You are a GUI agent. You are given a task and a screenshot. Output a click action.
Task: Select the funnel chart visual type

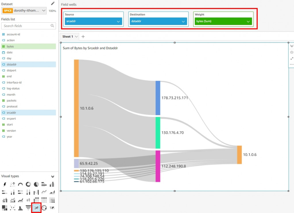pyautogui.click(x=28, y=208)
